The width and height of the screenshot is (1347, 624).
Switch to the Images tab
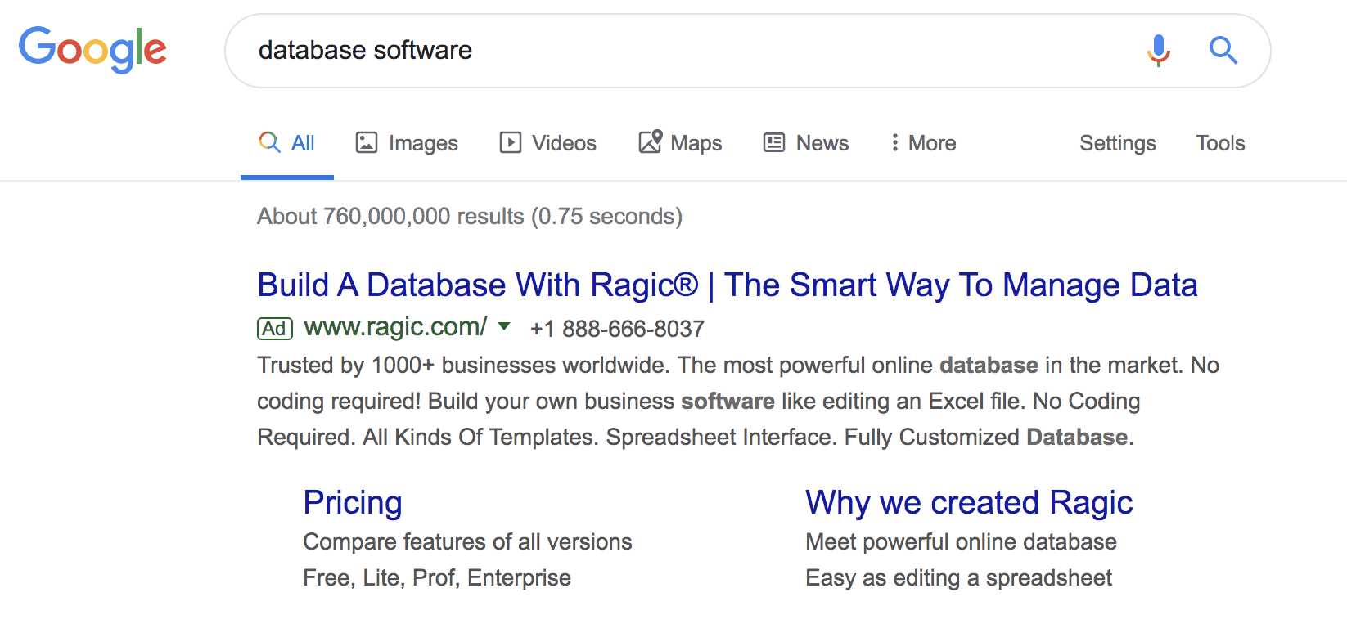[407, 143]
